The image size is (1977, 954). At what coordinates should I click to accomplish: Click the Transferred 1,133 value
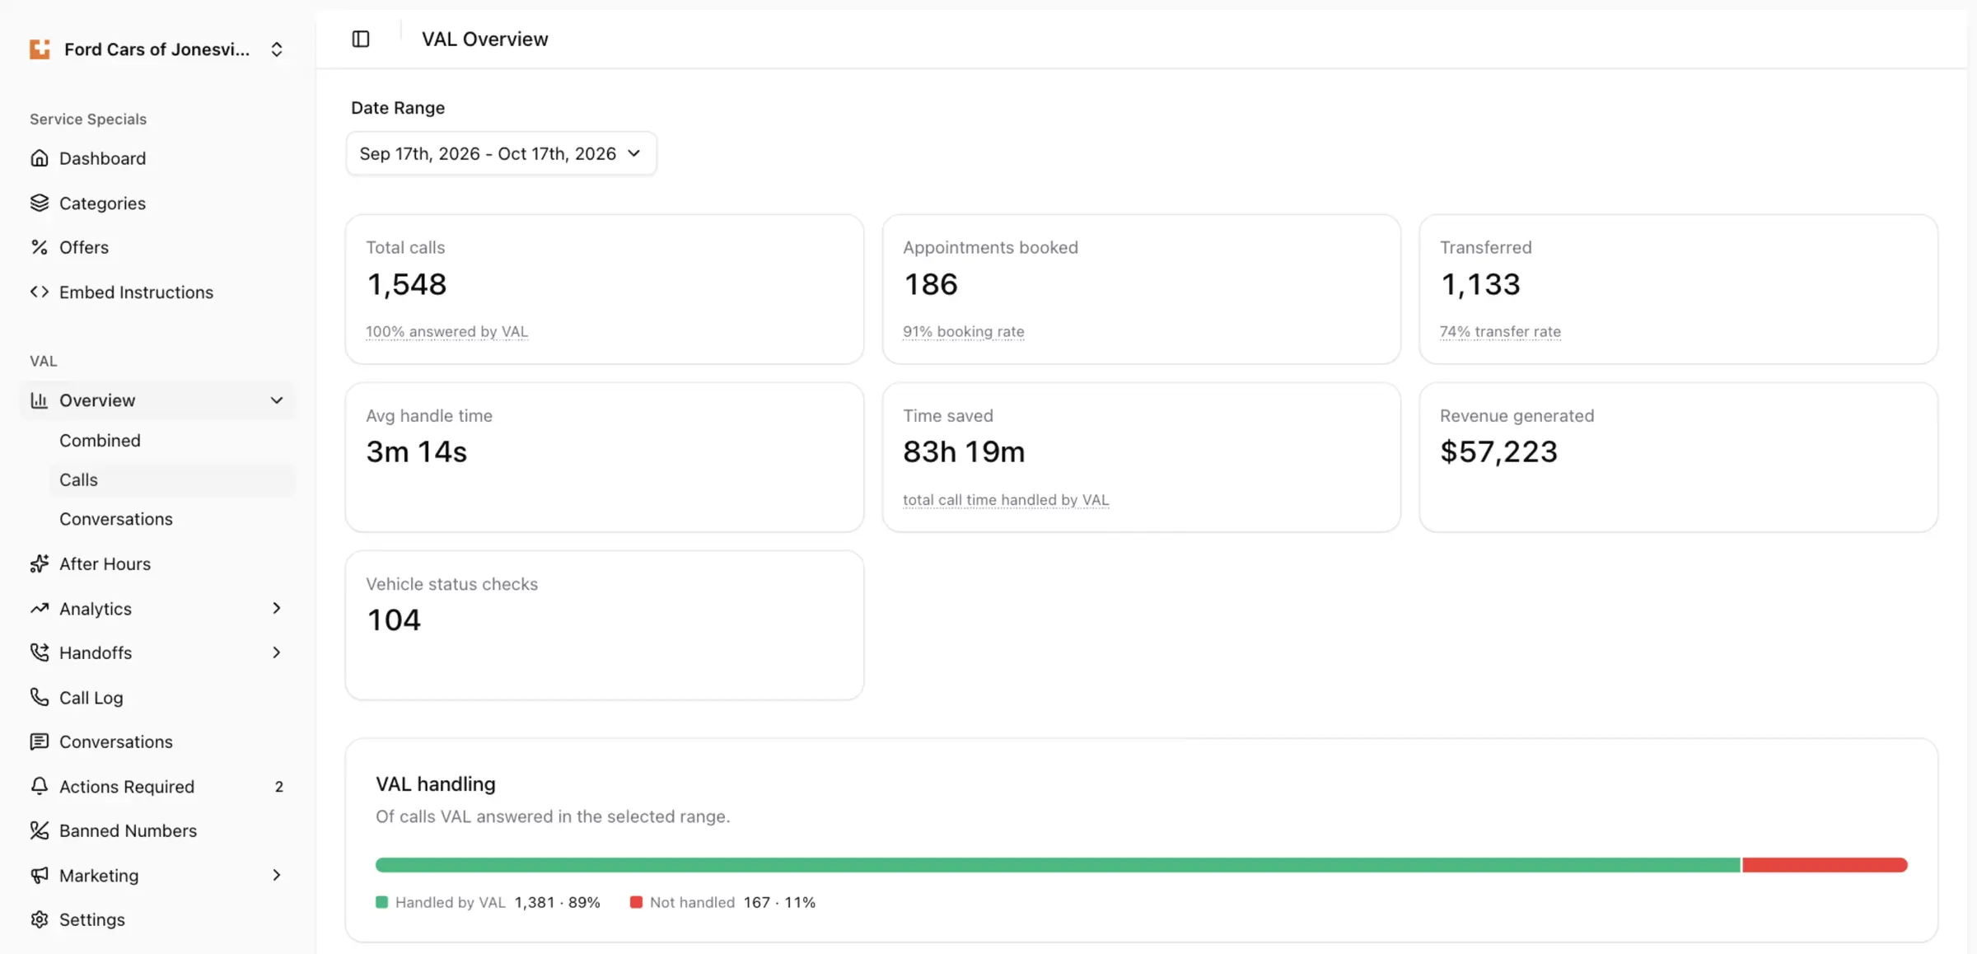coord(1480,284)
